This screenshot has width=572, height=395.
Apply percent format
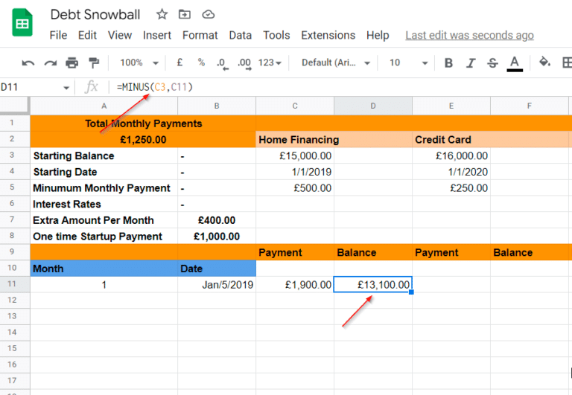tap(201, 62)
